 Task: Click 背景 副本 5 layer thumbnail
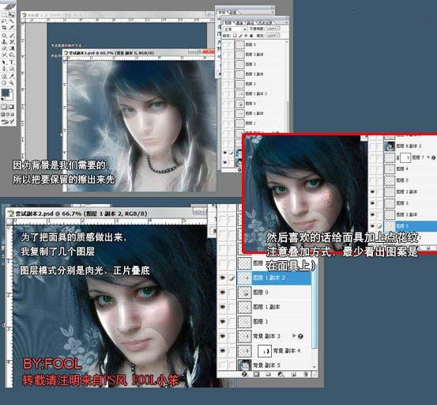pyautogui.click(x=245, y=365)
